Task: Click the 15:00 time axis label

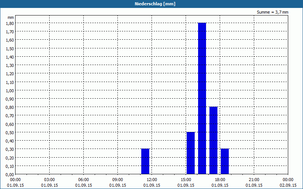Action: [186, 180]
